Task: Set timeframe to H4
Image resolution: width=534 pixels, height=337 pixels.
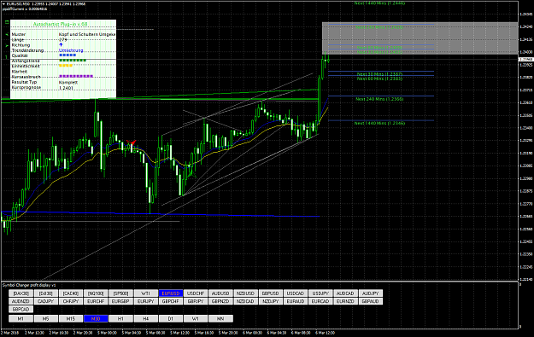Action: [146, 318]
